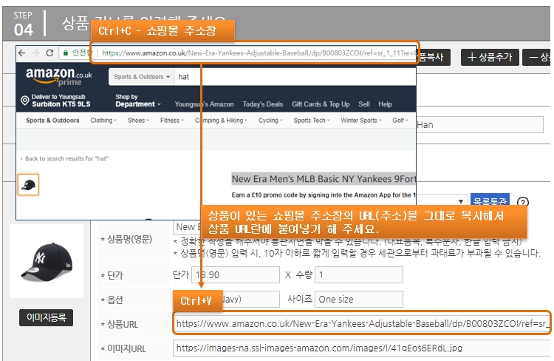Viewport: 554px width, 361px height.
Task: Expand the Clothing dropdown
Action: [103, 121]
